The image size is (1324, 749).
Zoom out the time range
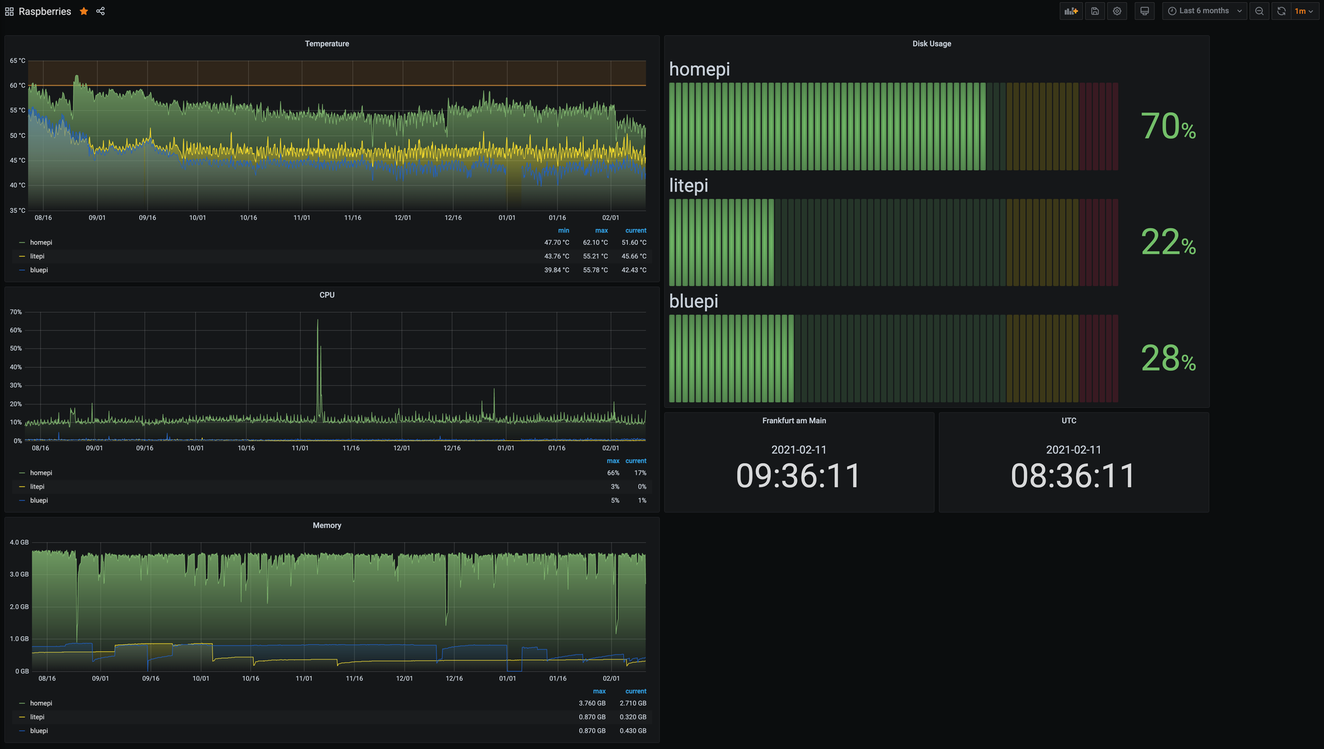tap(1259, 11)
